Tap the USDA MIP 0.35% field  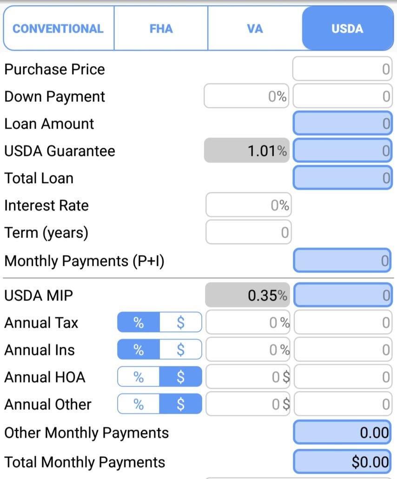248,295
